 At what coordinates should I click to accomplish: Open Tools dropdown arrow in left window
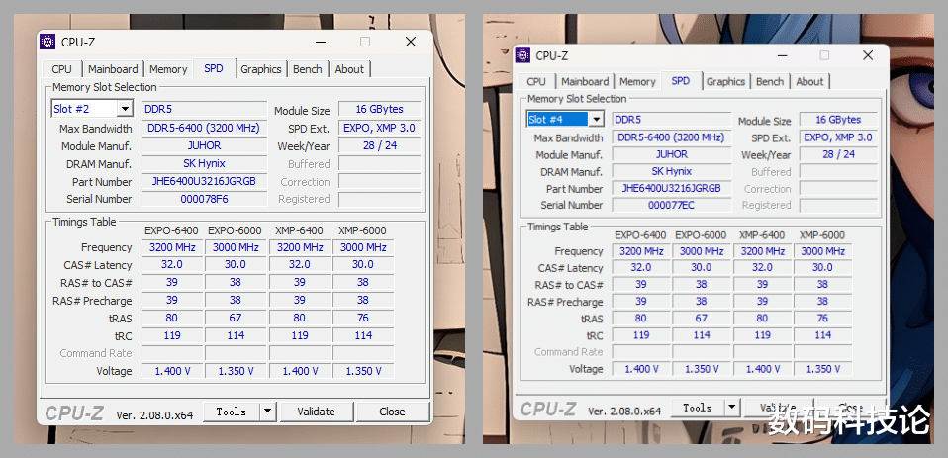click(x=268, y=412)
